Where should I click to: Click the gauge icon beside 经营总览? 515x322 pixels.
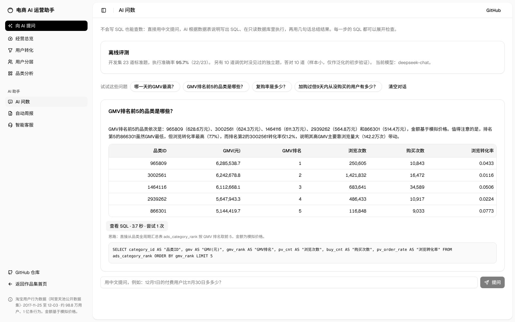[x=10, y=39]
